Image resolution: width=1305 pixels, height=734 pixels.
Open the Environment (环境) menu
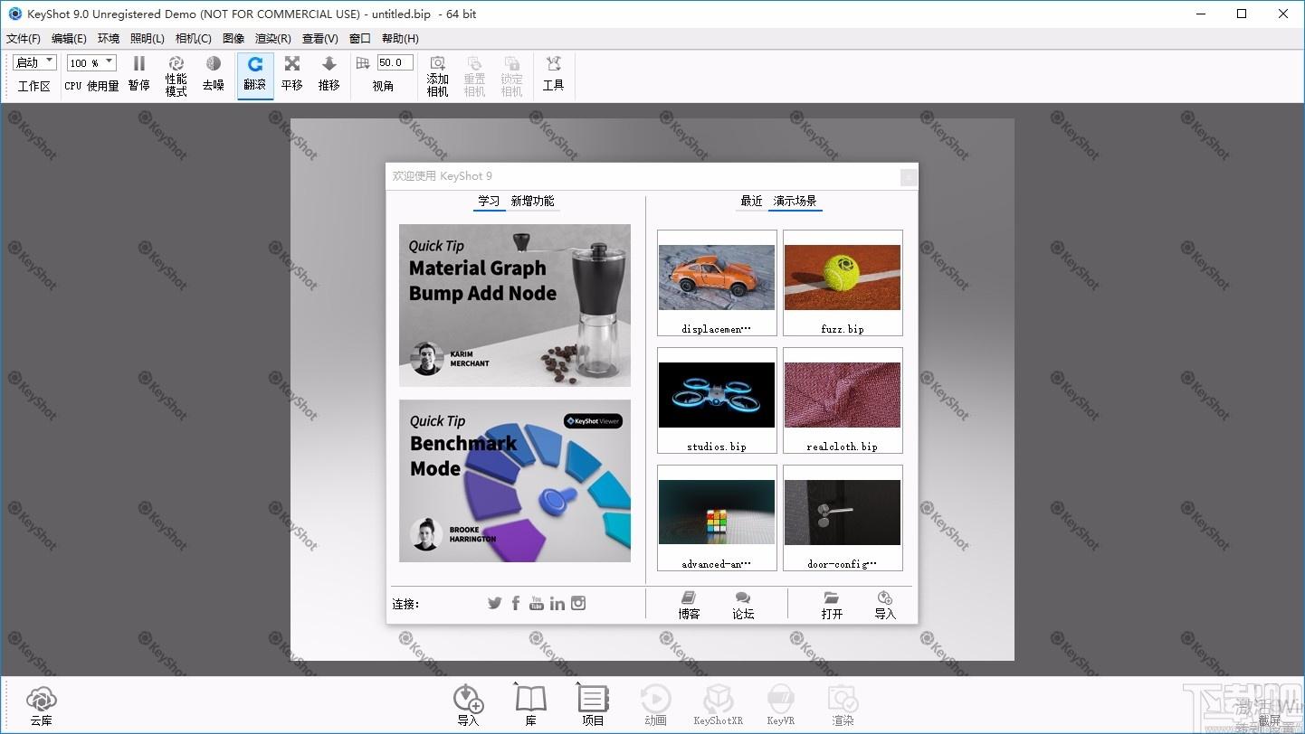tap(109, 39)
